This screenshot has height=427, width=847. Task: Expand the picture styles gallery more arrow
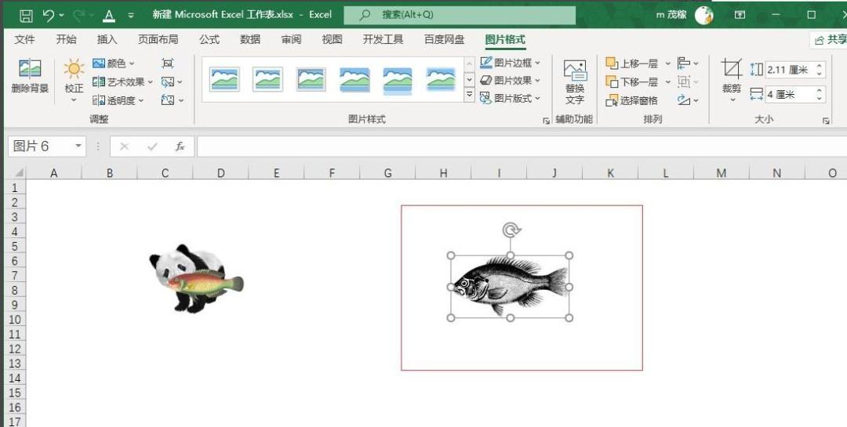click(x=470, y=95)
